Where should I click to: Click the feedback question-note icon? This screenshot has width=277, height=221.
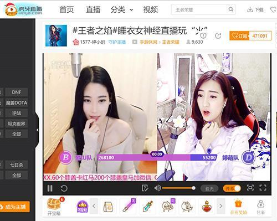point(145,188)
